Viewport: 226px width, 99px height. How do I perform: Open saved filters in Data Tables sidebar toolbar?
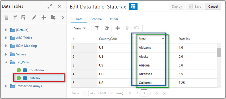23,18
